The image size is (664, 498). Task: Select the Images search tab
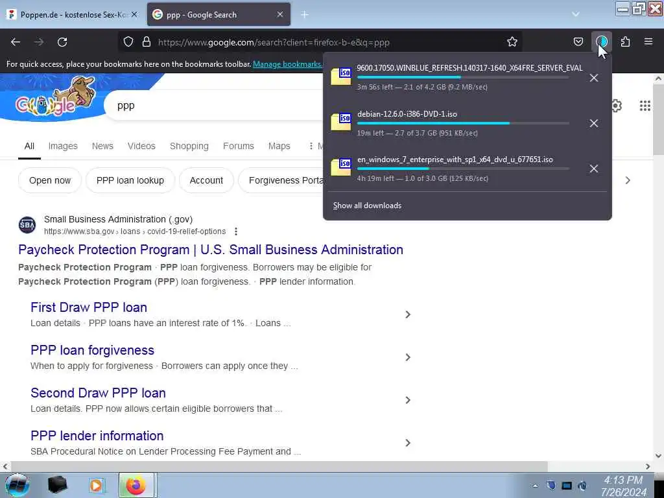click(63, 146)
